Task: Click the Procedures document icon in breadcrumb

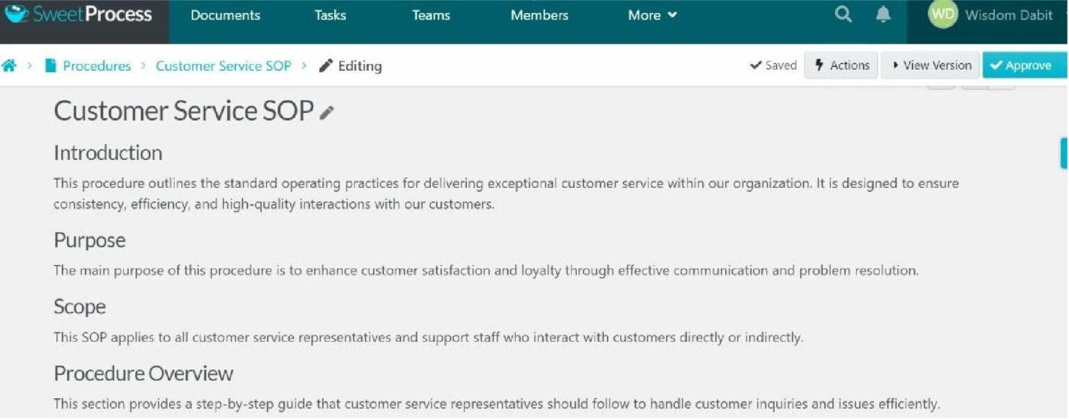Action: tap(50, 65)
